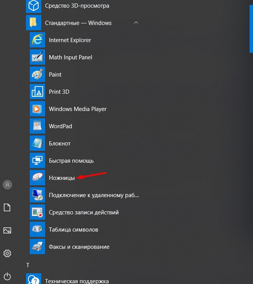
Task: Launch Internet Explorer from its icon
Action: click(x=37, y=40)
